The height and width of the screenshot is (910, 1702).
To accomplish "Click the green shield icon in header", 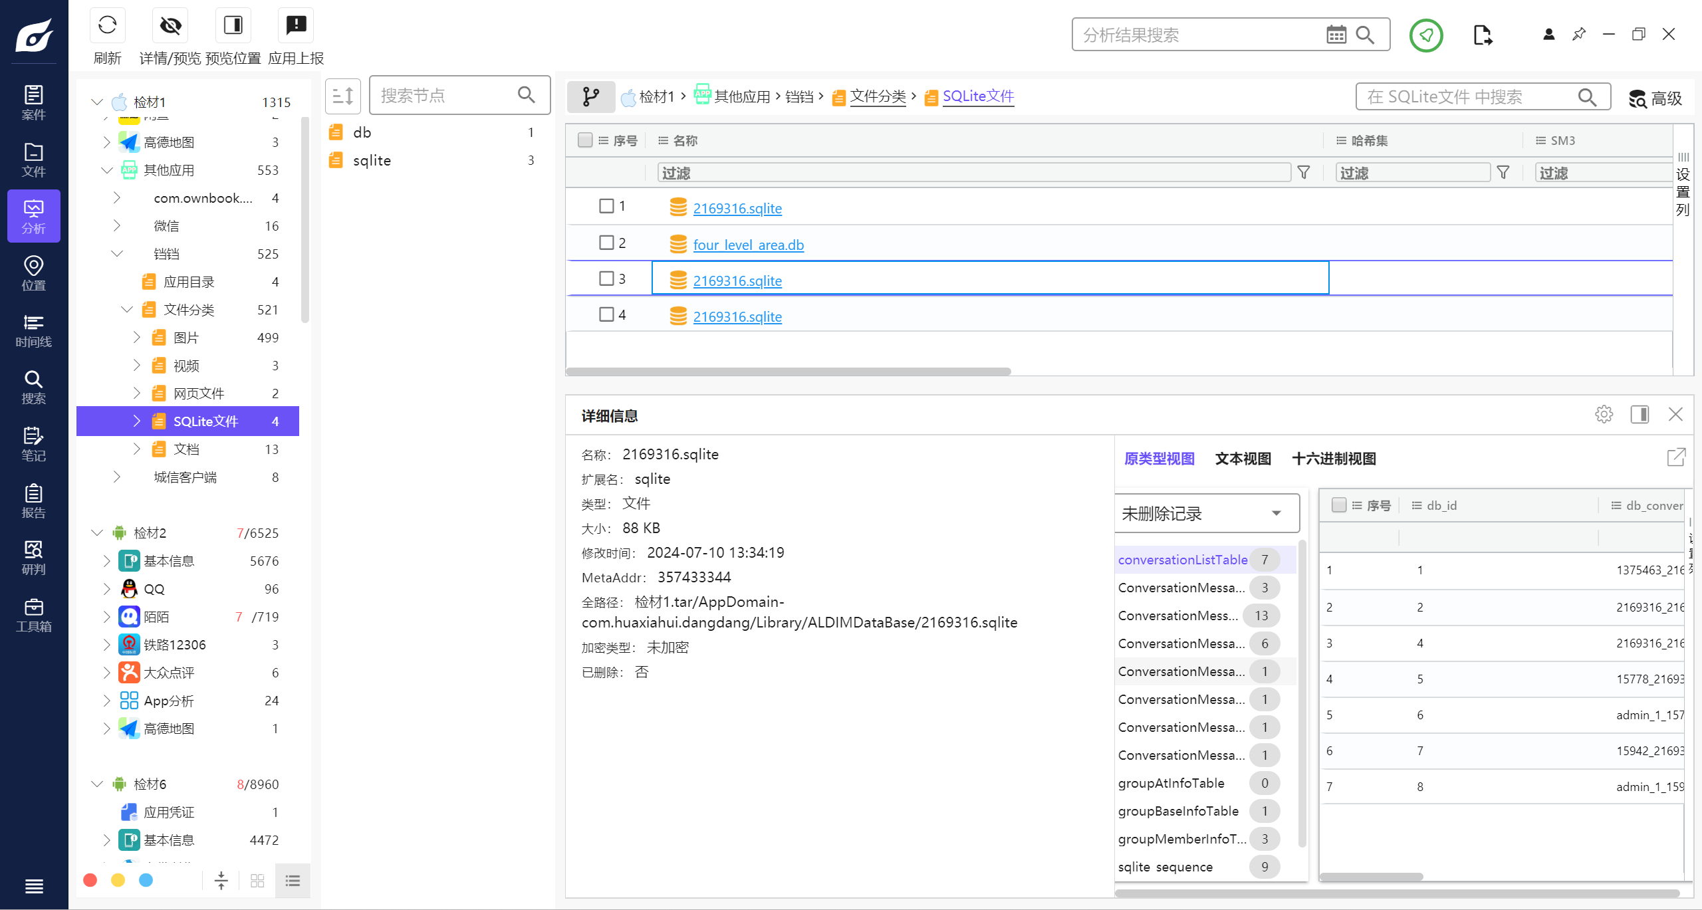I will pyautogui.click(x=1425, y=35).
